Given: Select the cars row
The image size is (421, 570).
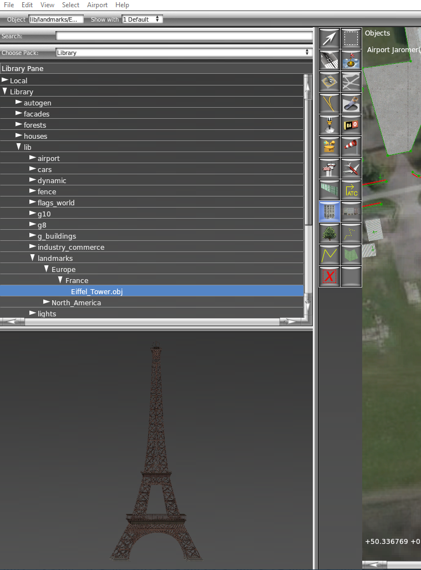Looking at the screenshot, I should coord(152,169).
